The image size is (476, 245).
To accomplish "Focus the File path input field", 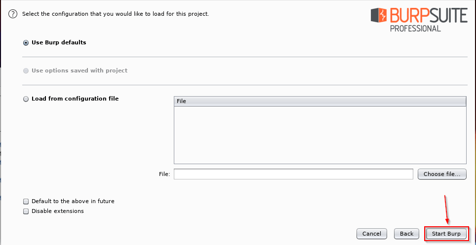I will pos(293,174).
